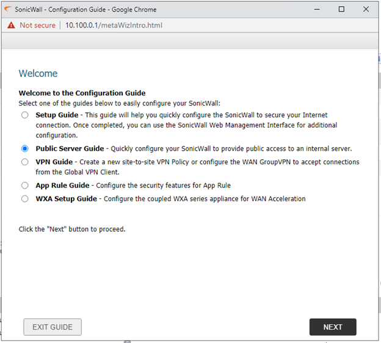Click the "Welcome" heading
Viewport: 381px width, 343px height.
click(38, 73)
